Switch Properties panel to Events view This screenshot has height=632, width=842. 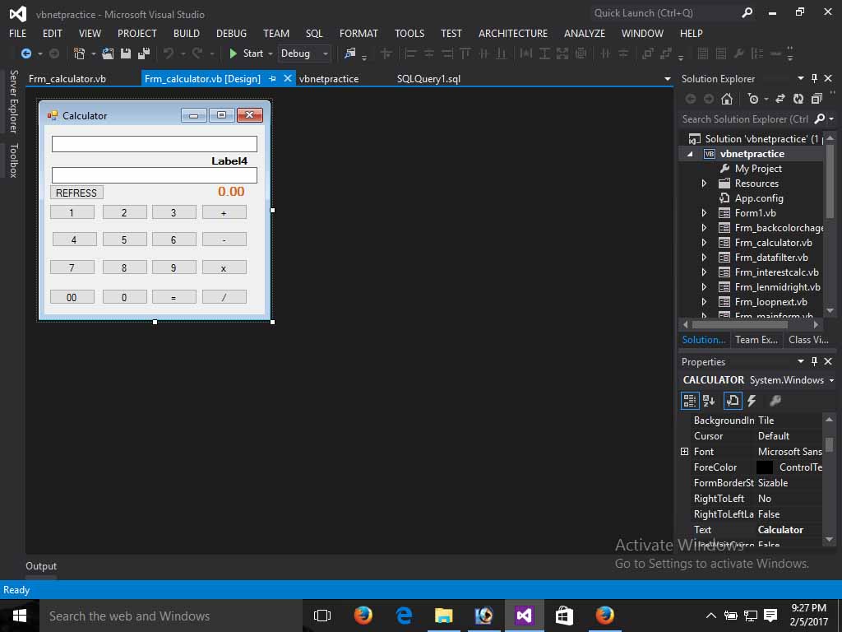pyautogui.click(x=751, y=401)
